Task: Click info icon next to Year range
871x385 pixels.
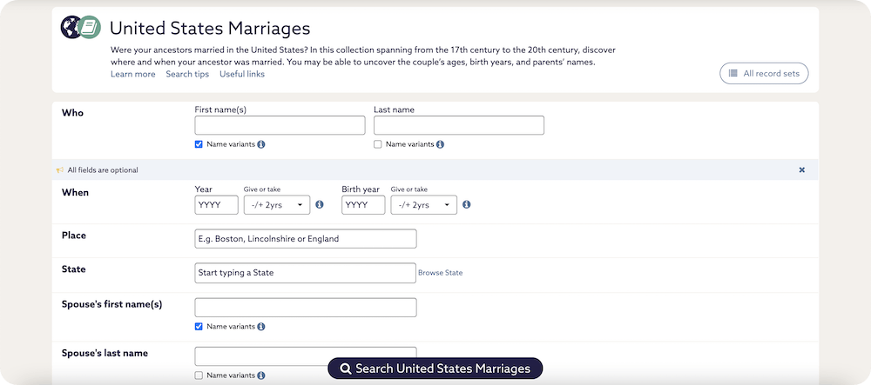Action: tap(319, 205)
